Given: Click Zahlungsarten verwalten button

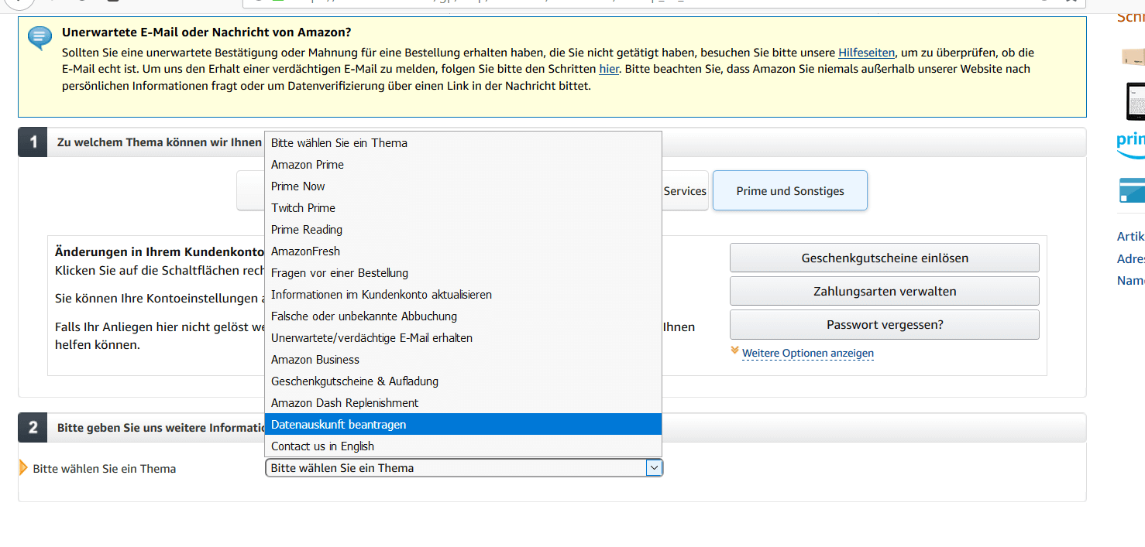Looking at the screenshot, I should click(x=884, y=292).
